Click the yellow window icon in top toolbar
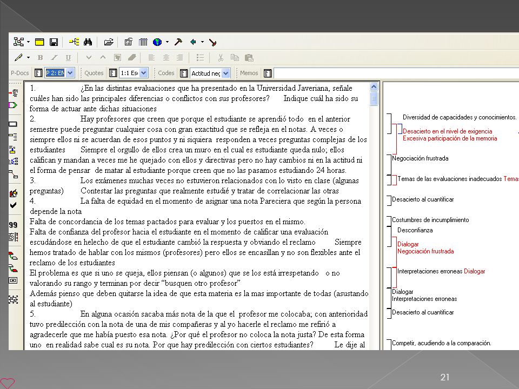This screenshot has width=519, height=389. point(39,42)
